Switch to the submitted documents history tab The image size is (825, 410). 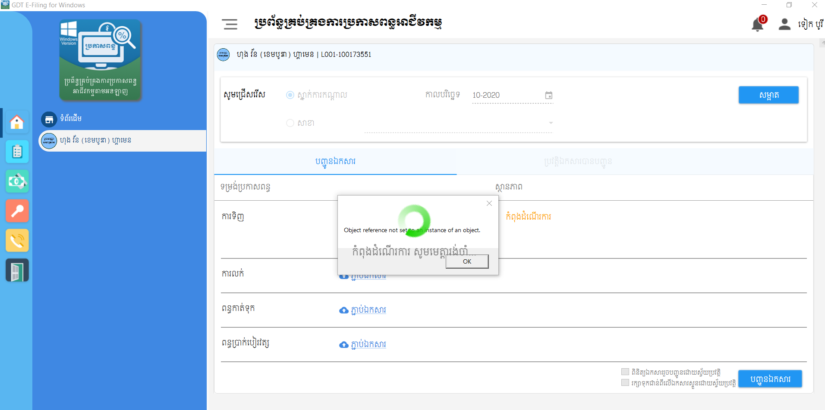[x=577, y=162]
